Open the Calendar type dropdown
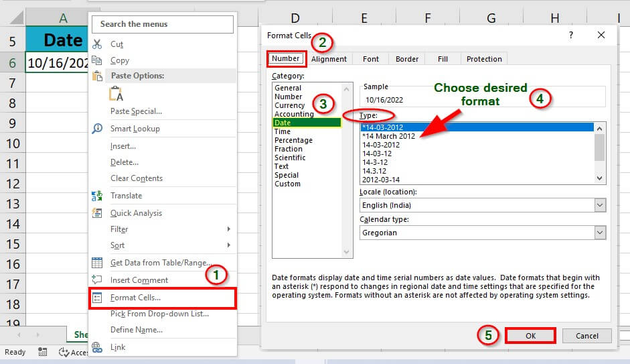This screenshot has height=364, width=630. point(600,233)
